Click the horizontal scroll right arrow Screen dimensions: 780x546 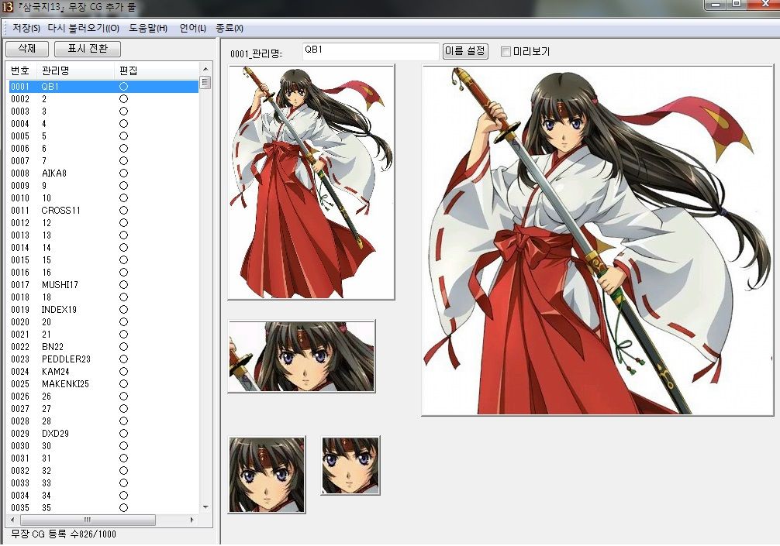coord(192,520)
